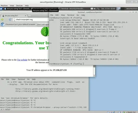Open a new Chromium tab
138x113 pixels.
[29, 16]
